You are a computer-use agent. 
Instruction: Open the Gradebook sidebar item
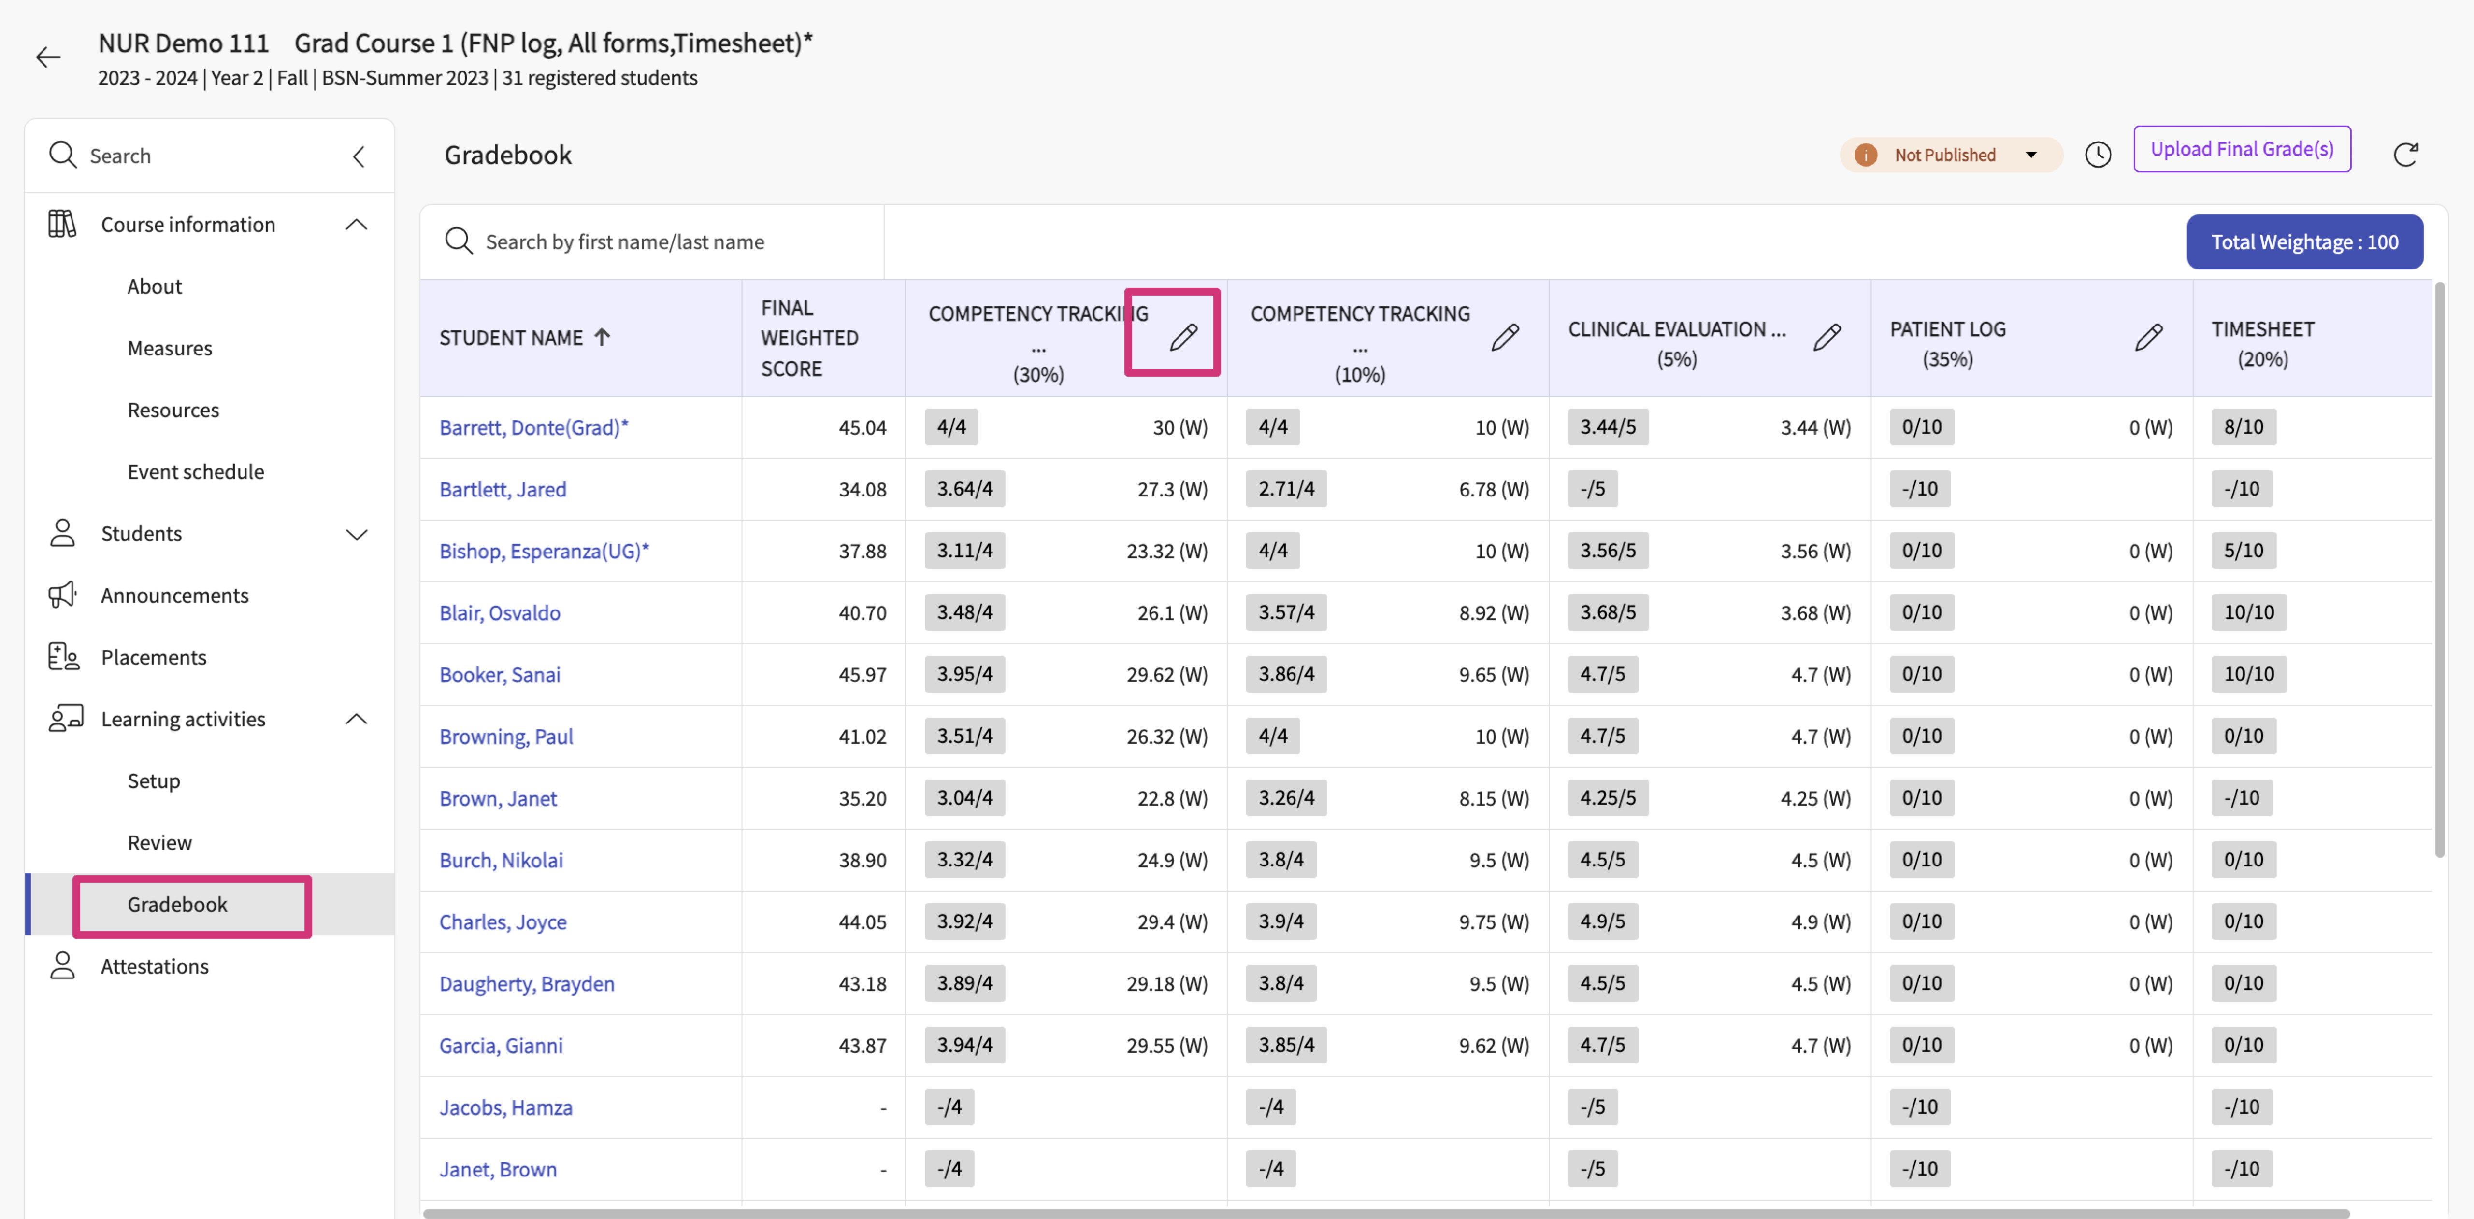pos(179,904)
